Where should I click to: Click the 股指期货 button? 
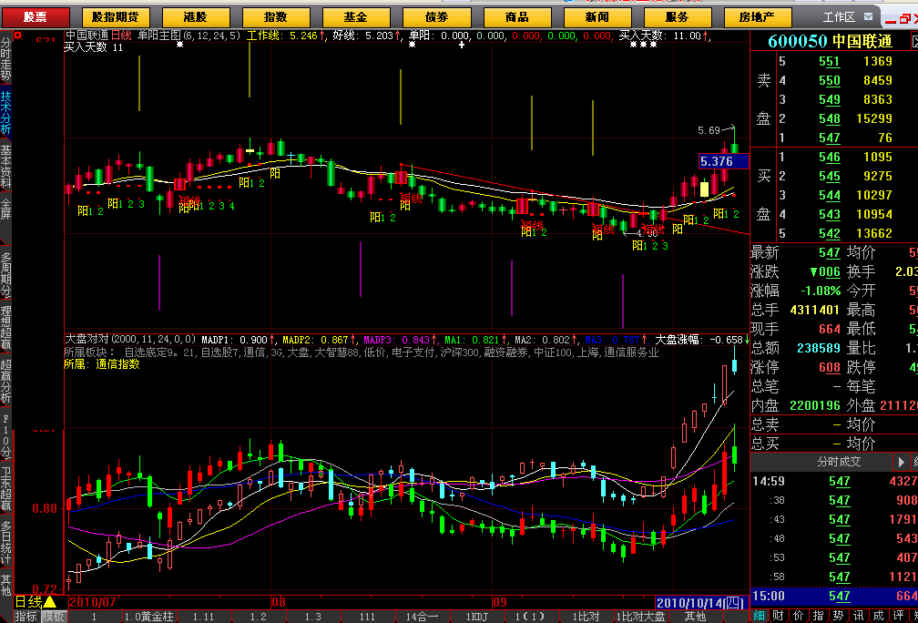[116, 17]
